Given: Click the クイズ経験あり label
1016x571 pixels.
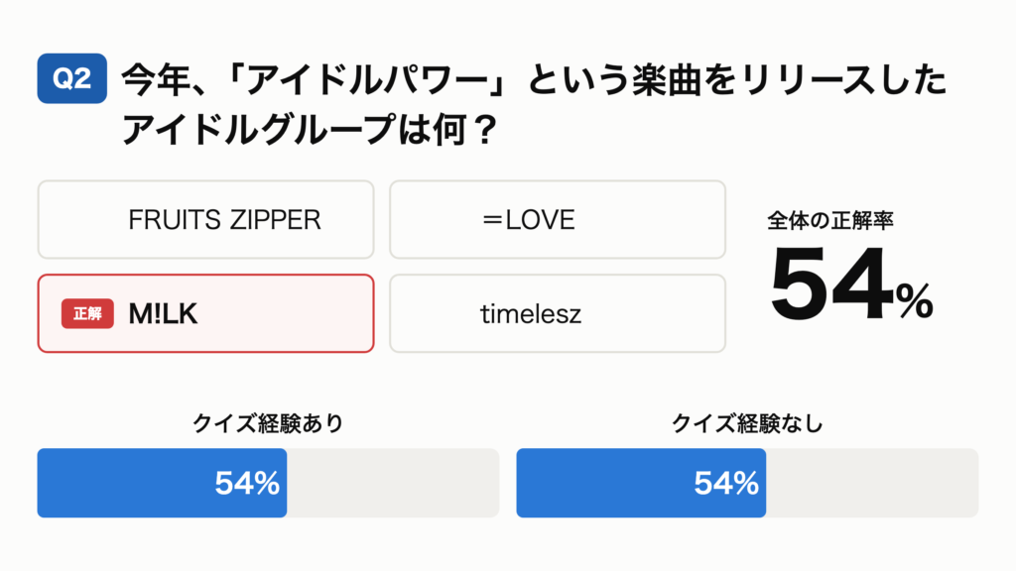Looking at the screenshot, I should pyautogui.click(x=268, y=423).
